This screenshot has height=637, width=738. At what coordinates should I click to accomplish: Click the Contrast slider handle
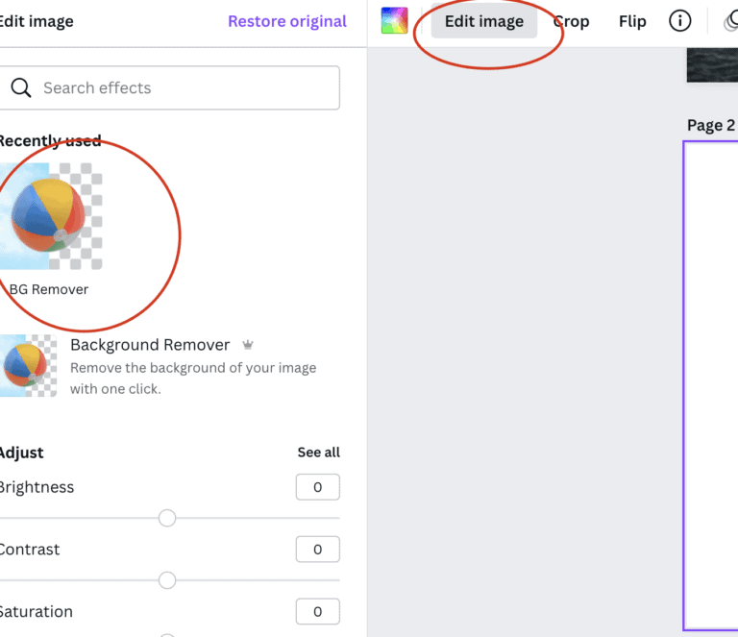[x=167, y=580]
